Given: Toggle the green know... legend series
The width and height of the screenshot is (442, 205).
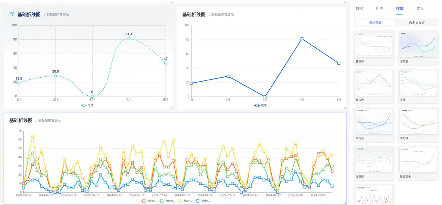Looking at the screenshot, I should (x=167, y=201).
